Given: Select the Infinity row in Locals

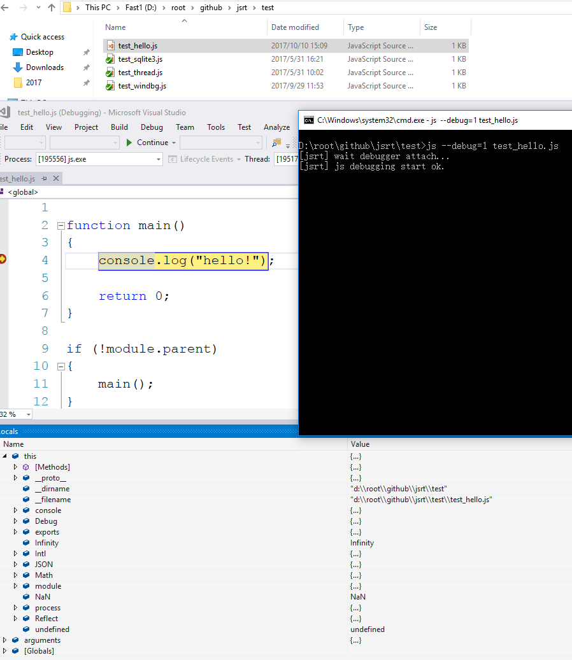Looking at the screenshot, I should click(x=286, y=543).
